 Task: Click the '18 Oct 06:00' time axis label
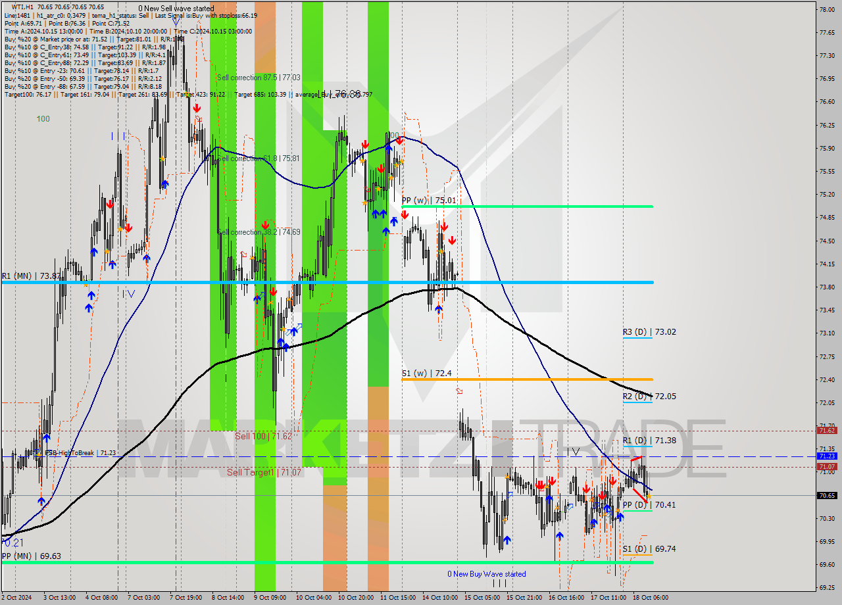pos(651,598)
